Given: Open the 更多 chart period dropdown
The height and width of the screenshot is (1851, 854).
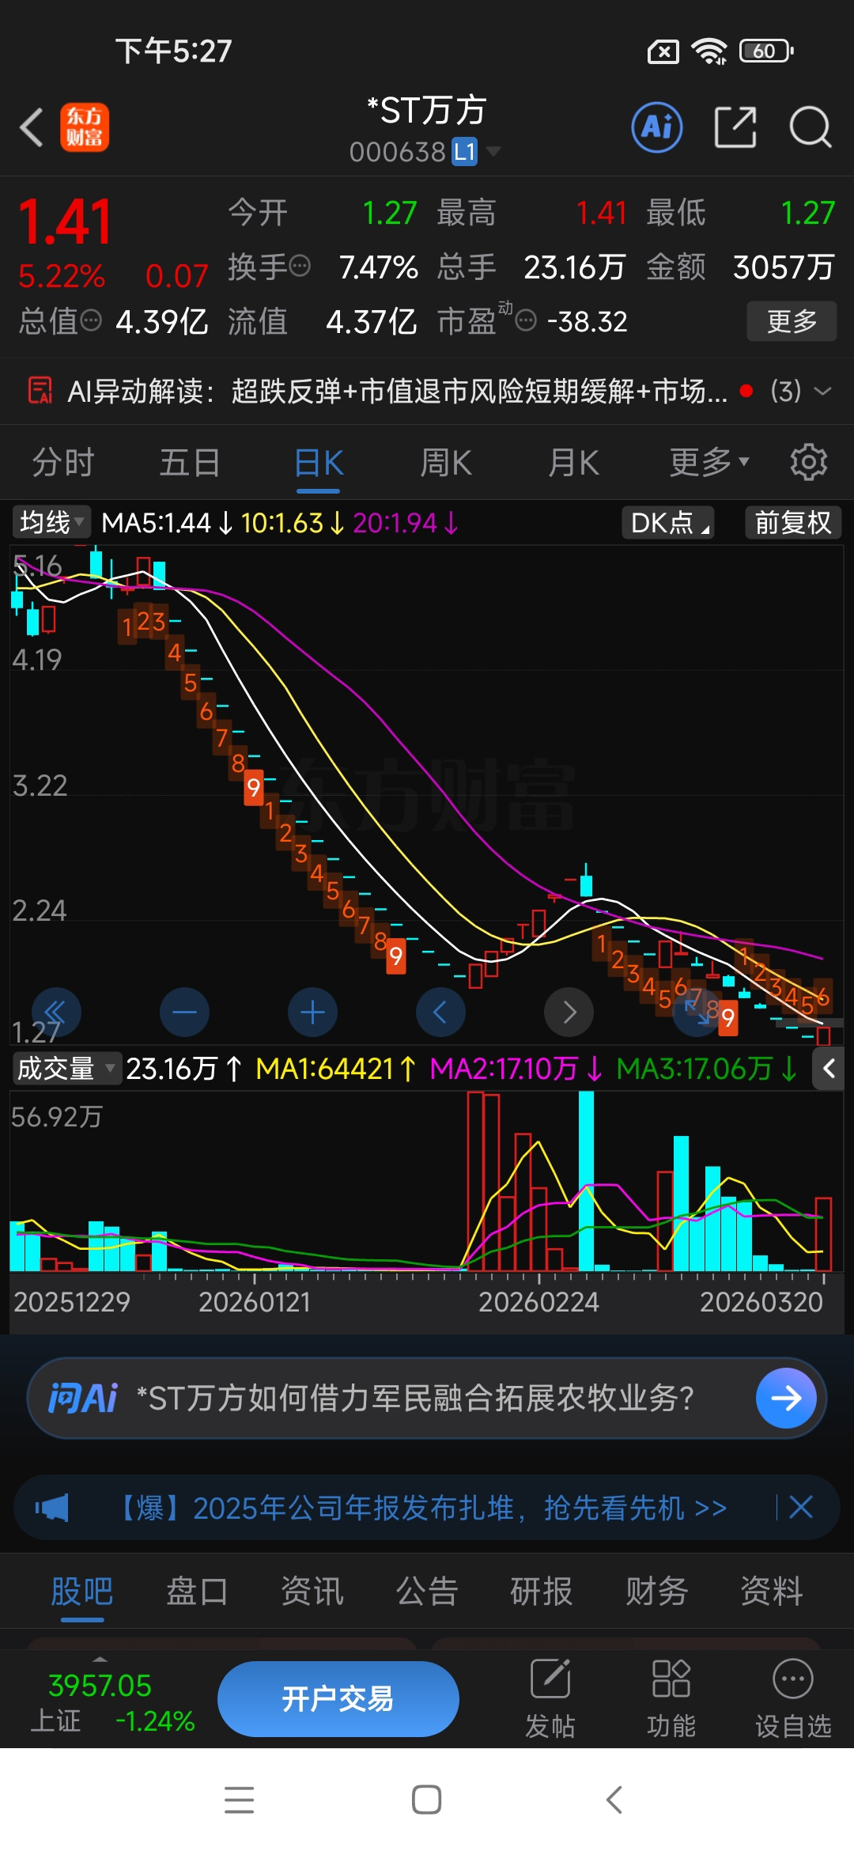Looking at the screenshot, I should [709, 462].
